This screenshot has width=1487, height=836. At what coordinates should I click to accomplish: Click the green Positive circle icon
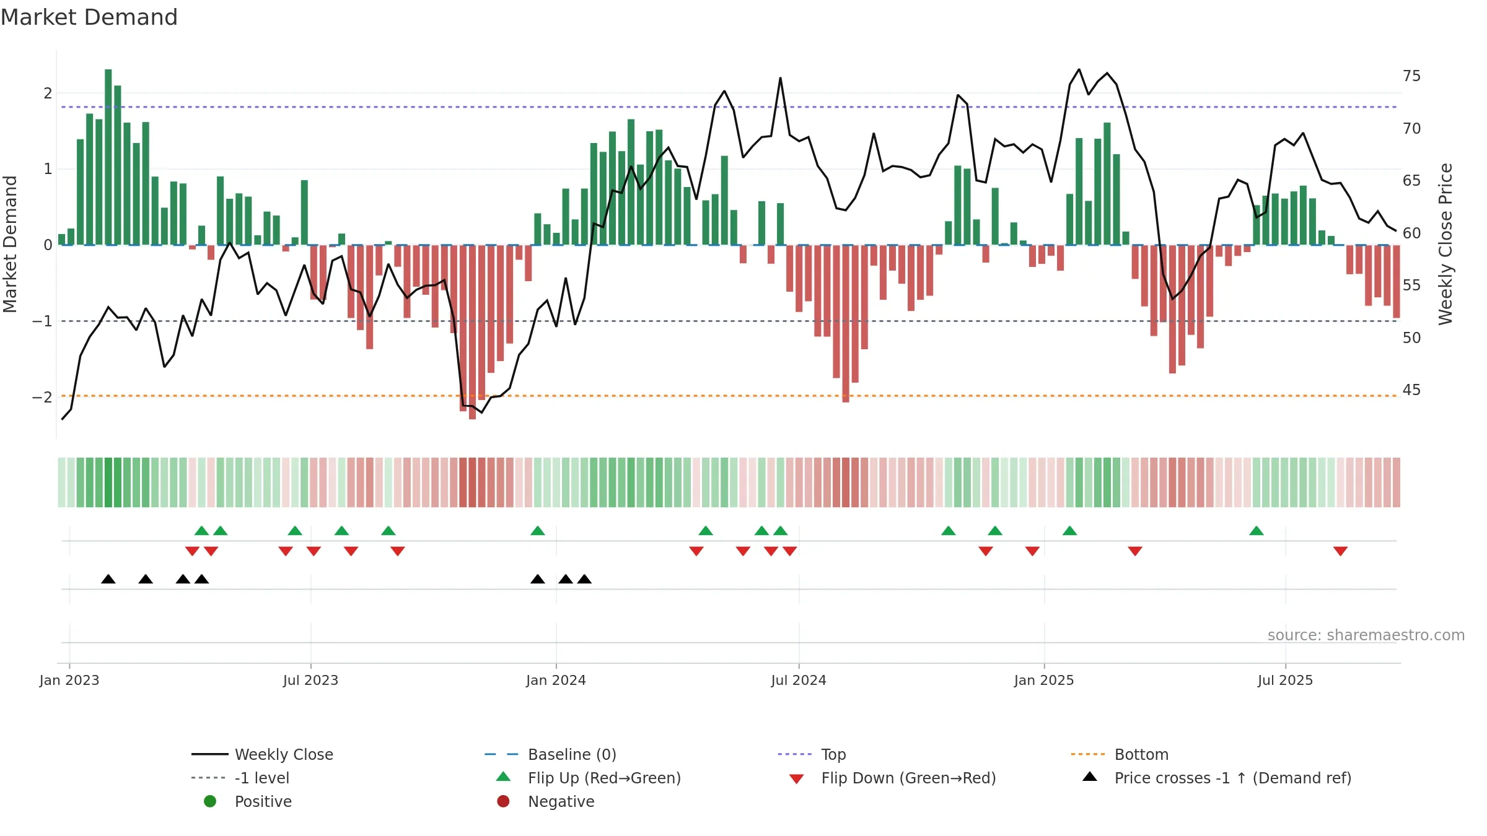210,801
